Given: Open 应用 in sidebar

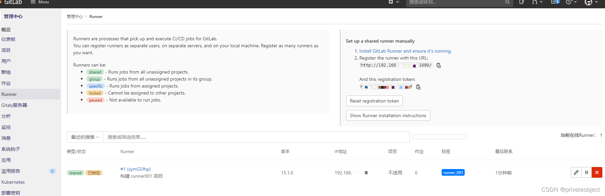Looking at the screenshot, I should [x=6, y=160].
